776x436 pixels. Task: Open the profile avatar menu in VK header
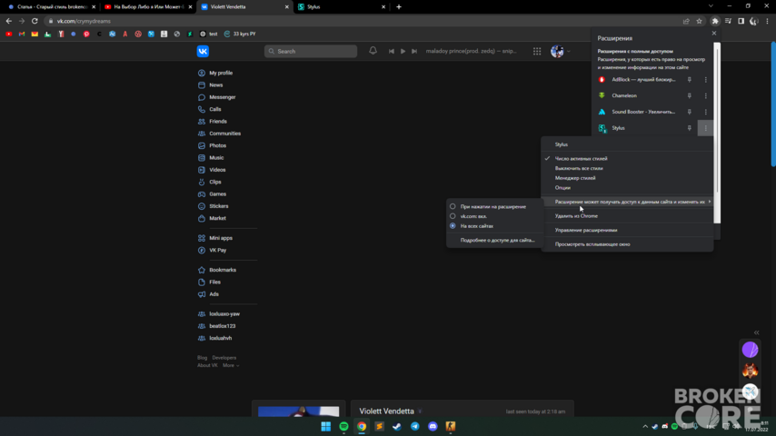tap(561, 51)
